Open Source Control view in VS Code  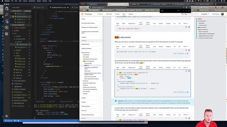7,21
